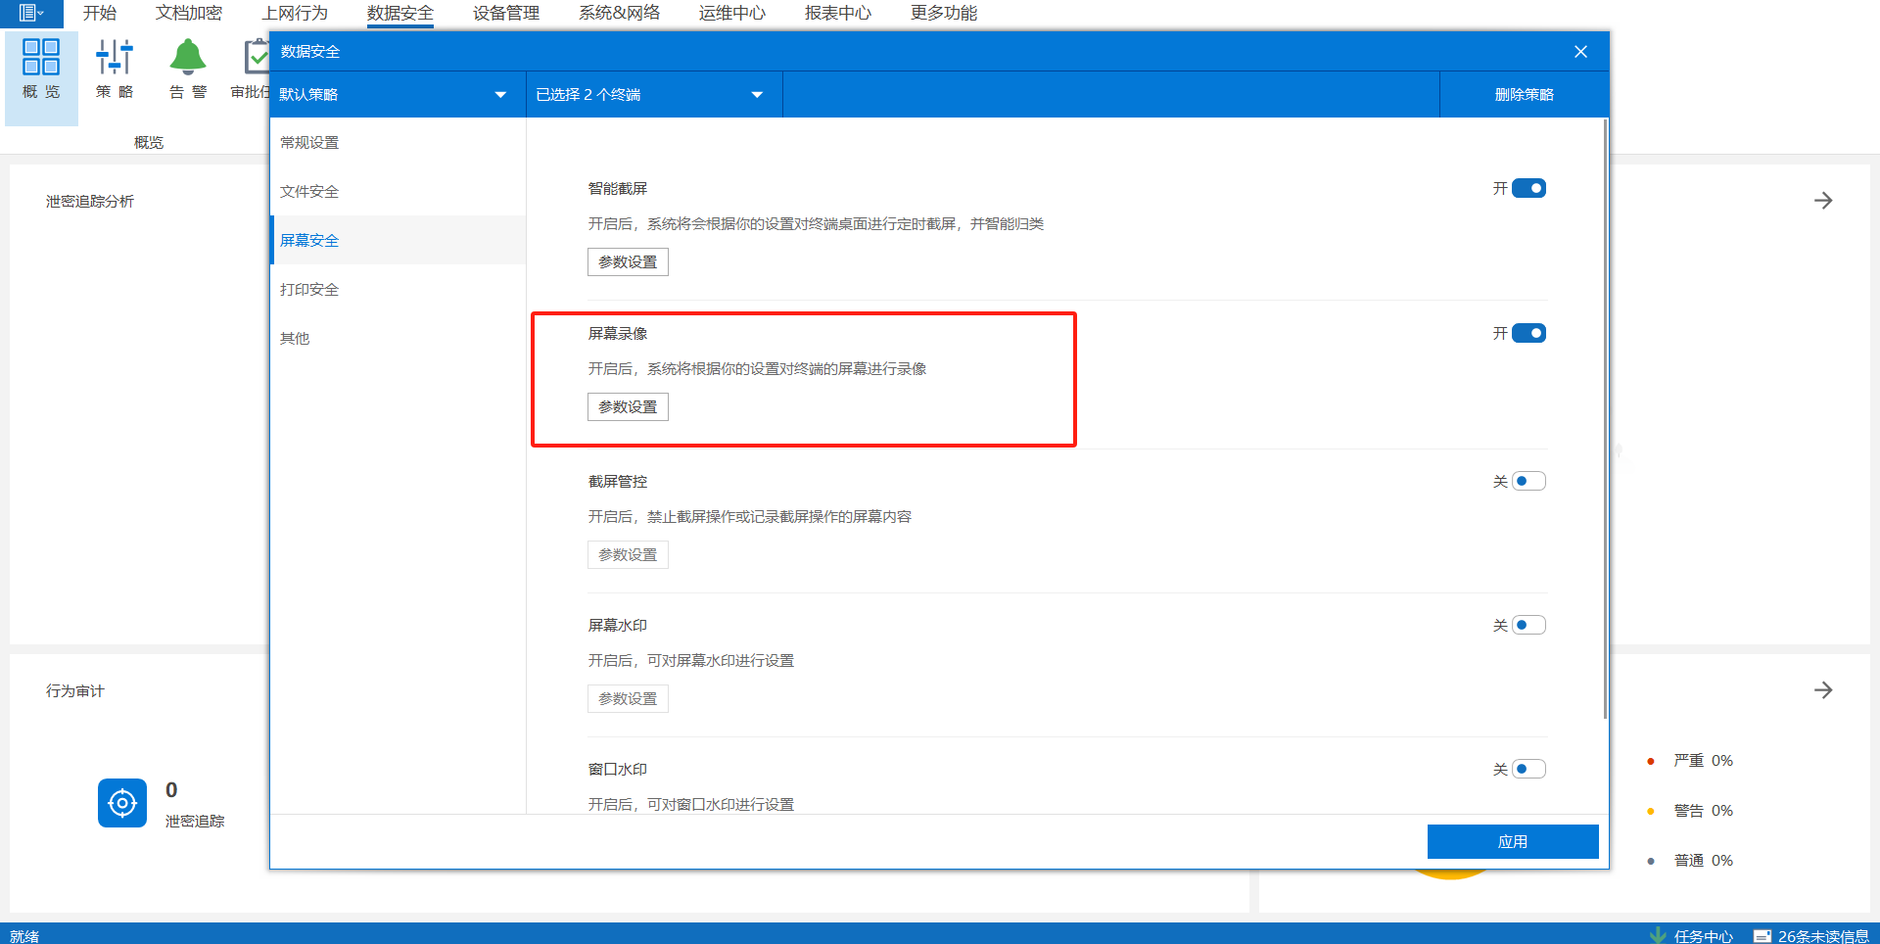Open the 文档加密 menu tab

(189, 13)
